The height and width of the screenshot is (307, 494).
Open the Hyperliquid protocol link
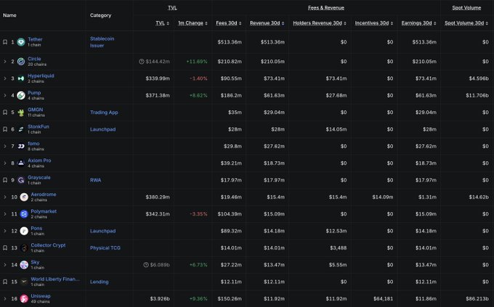tap(41, 76)
